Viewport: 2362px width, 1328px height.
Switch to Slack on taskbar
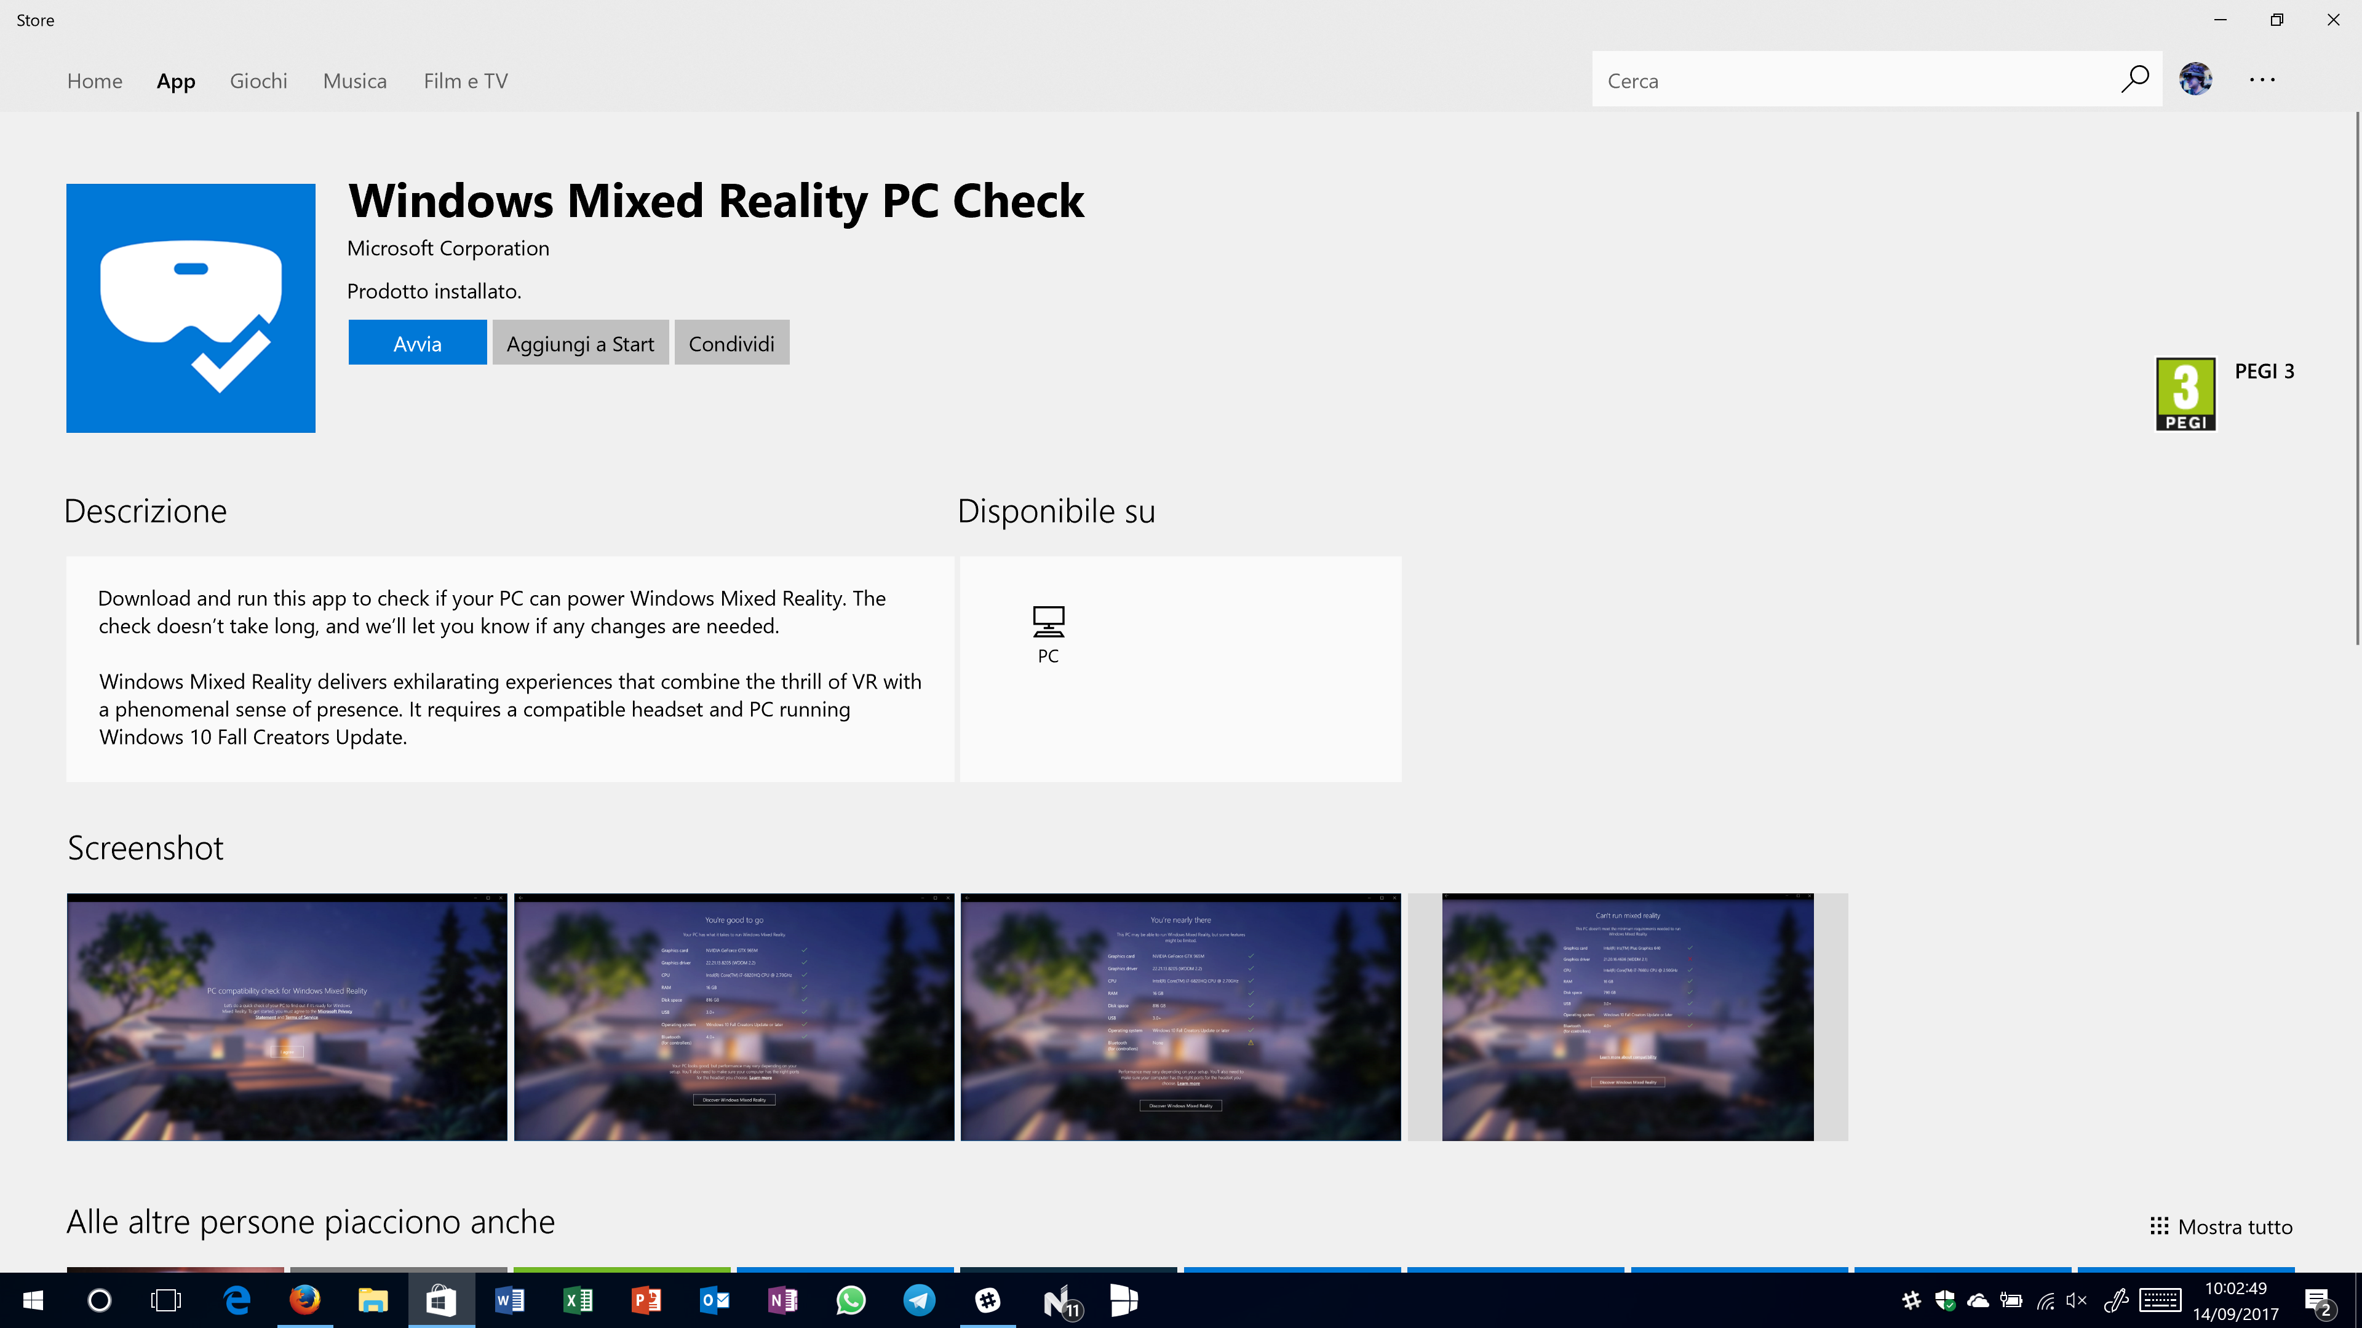[x=987, y=1300]
